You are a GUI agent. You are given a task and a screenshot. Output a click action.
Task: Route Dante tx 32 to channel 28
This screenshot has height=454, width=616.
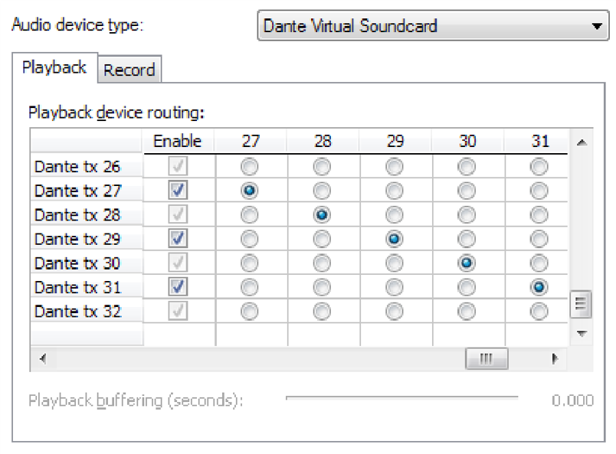[322, 312]
